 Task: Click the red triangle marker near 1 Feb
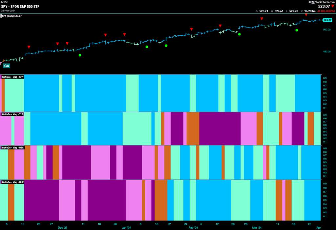(x=192, y=29)
